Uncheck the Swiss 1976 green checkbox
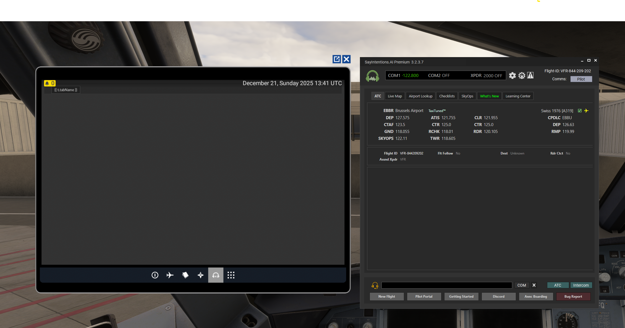The height and width of the screenshot is (328, 625). coord(580,111)
